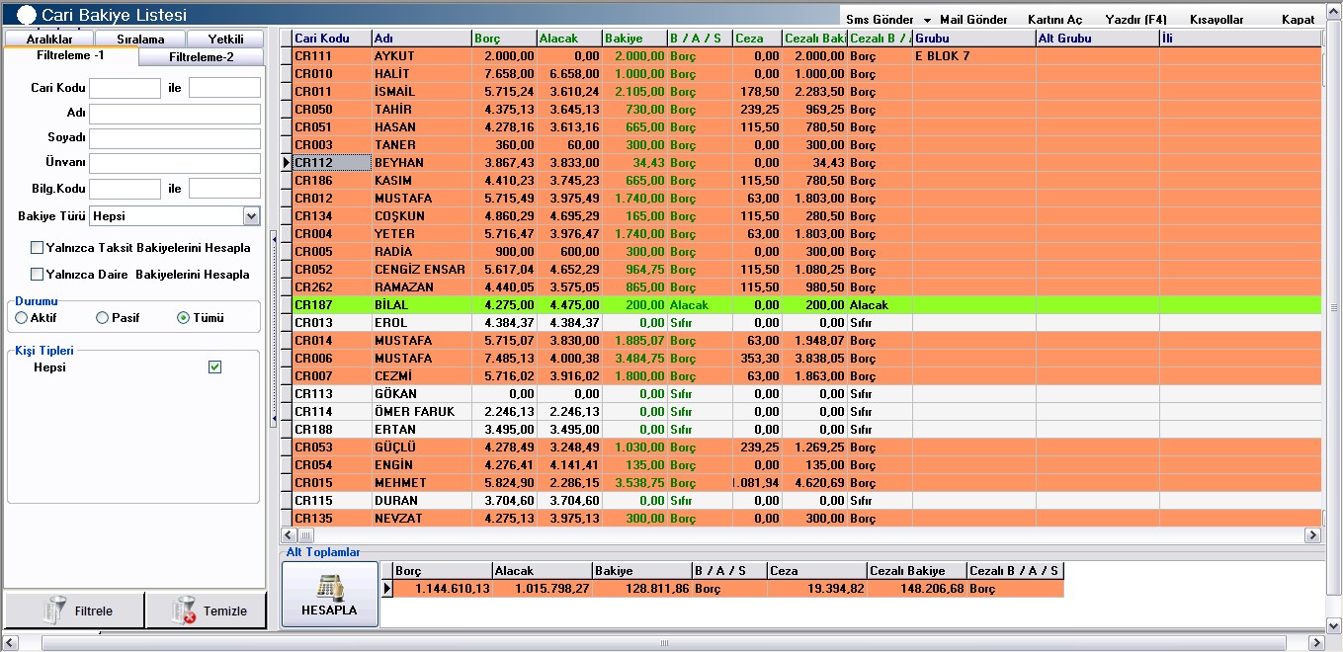This screenshot has width=1343, height=652.
Task: Click the name ÖMER FARUK
Action: [x=415, y=412]
